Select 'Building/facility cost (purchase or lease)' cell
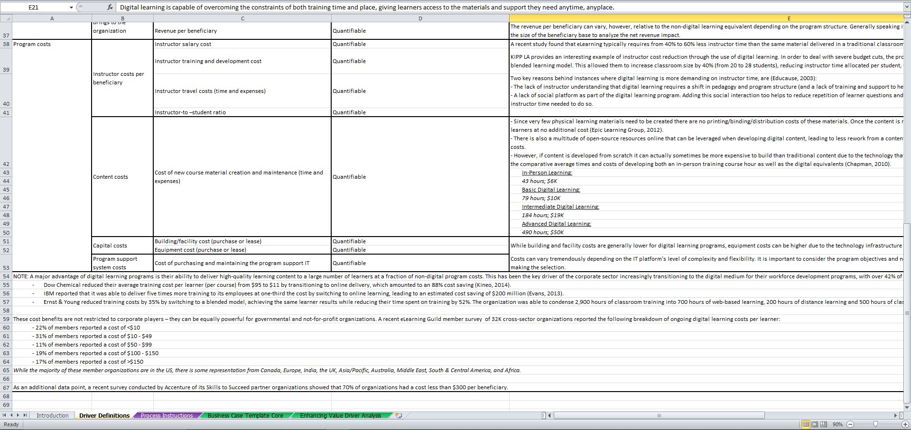The width and height of the screenshot is (911, 430). click(242, 241)
